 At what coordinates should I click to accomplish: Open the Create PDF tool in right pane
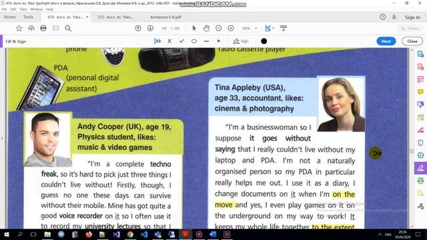[420, 67]
